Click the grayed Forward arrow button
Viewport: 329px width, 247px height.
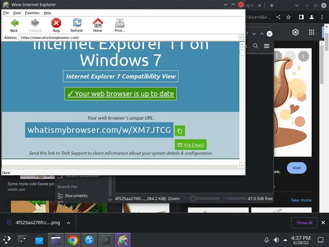coord(35,25)
